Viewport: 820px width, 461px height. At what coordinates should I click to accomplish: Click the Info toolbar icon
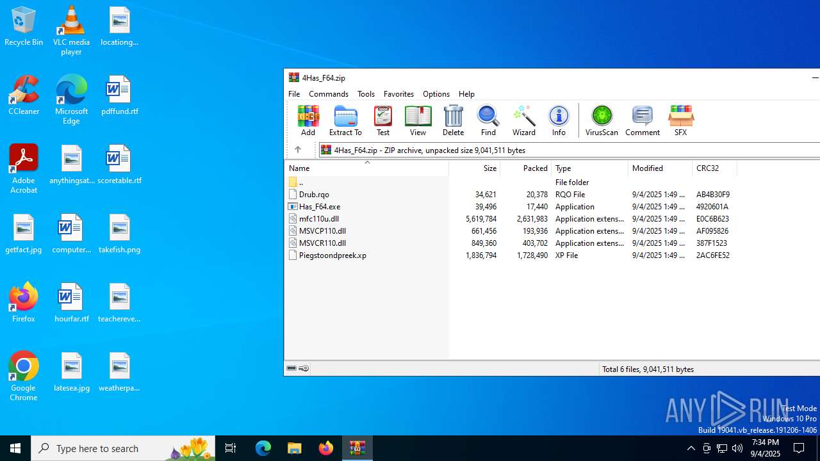coord(559,120)
